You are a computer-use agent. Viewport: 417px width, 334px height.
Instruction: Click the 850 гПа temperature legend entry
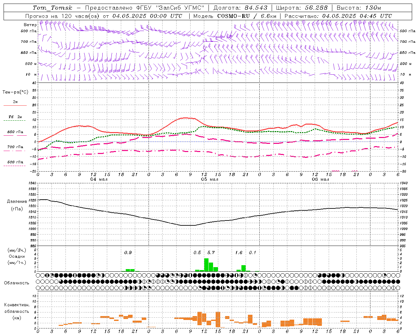point(15,133)
